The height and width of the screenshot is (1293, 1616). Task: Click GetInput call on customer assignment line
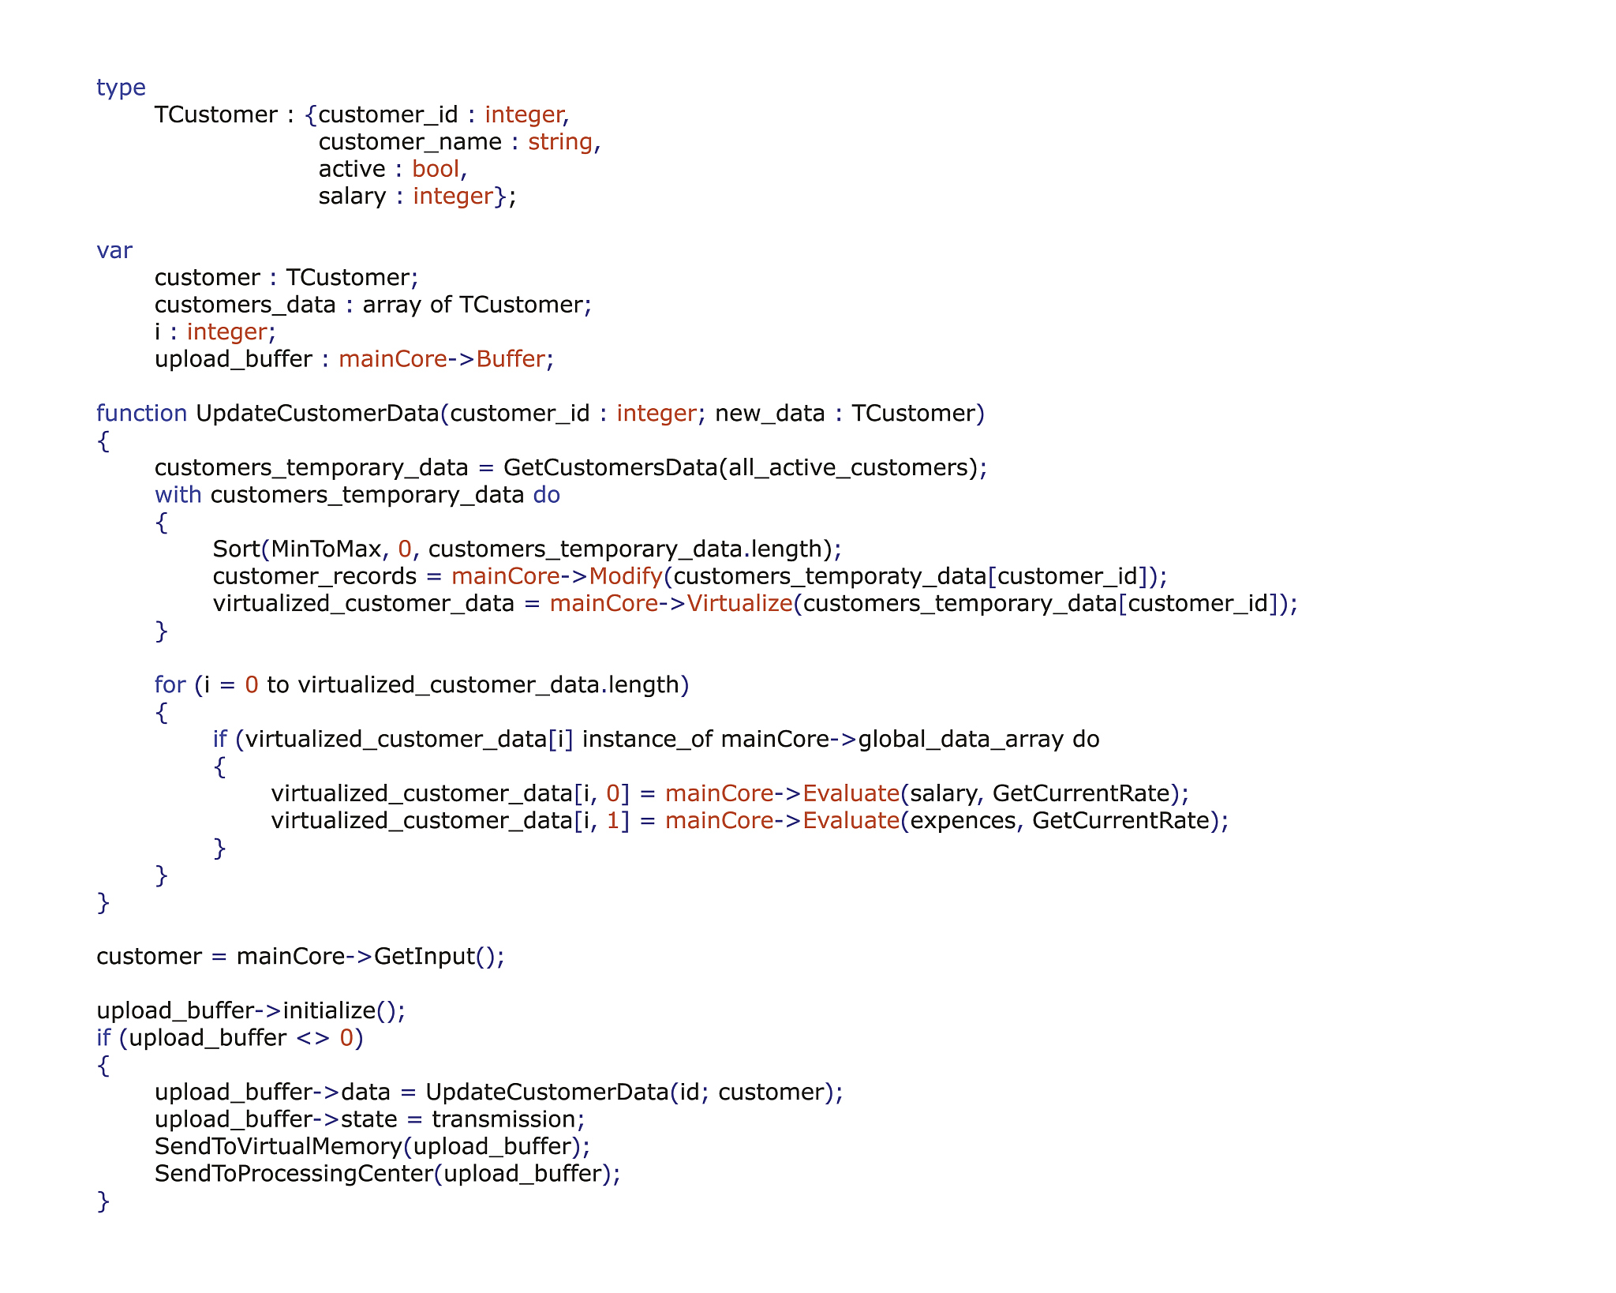click(424, 957)
